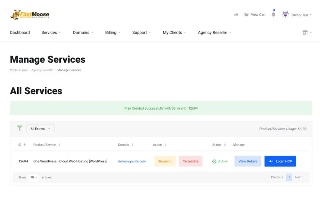Viewport: 320px width, 200px height.
Task: Open the demo-wp-site.com domain link
Action: coord(132,161)
